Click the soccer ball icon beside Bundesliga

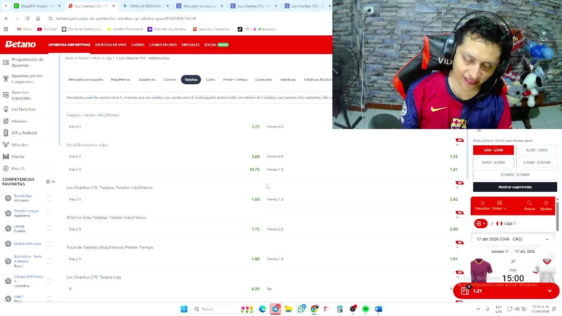(8, 198)
